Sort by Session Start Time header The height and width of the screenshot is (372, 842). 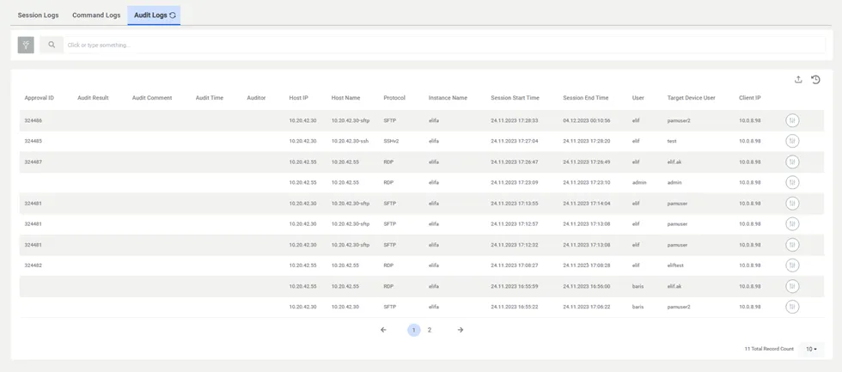point(515,98)
